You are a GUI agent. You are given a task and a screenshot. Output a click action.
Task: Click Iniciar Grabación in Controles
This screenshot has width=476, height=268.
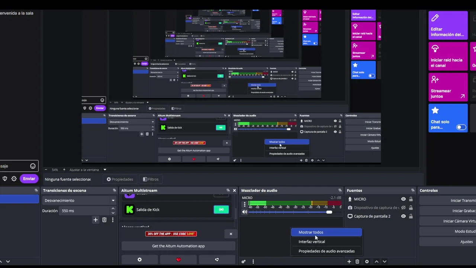pos(448,211)
